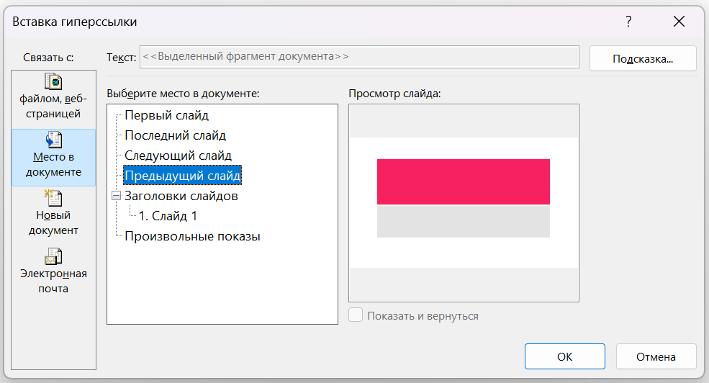Select the Email link icon
The image size is (709, 383).
click(53, 256)
